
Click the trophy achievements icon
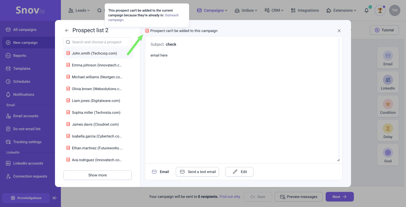pos(380,10)
